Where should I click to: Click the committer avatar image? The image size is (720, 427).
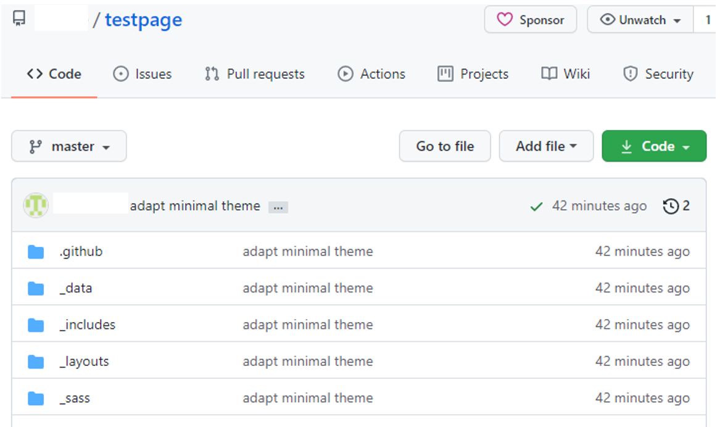pyautogui.click(x=36, y=205)
